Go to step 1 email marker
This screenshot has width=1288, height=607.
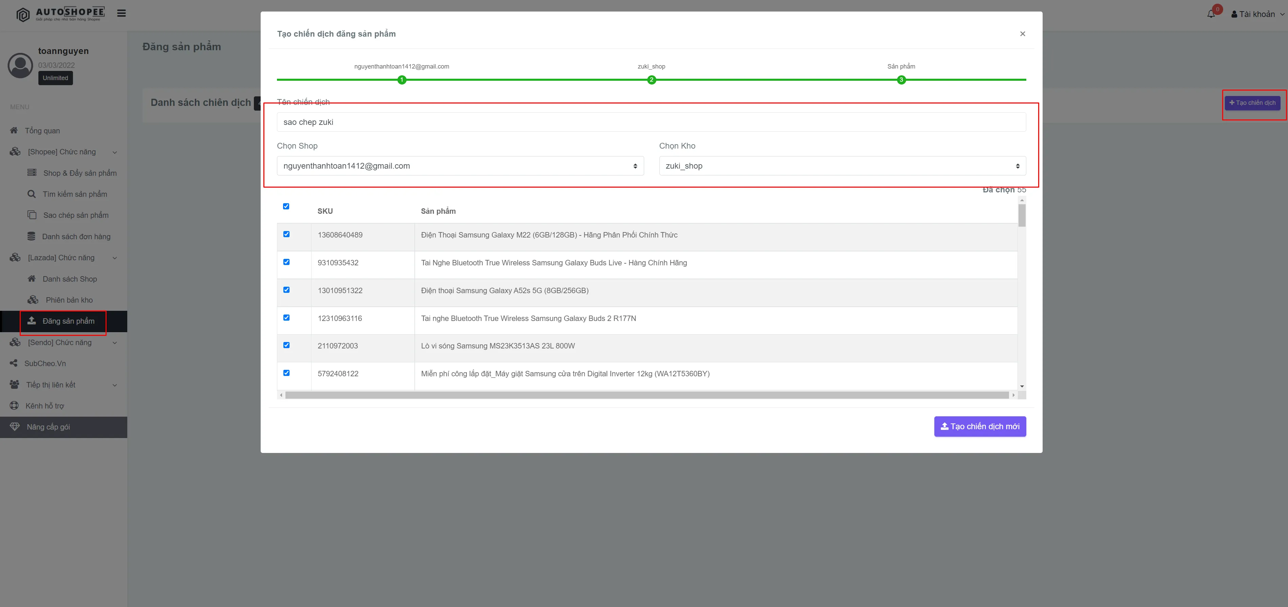click(x=402, y=80)
